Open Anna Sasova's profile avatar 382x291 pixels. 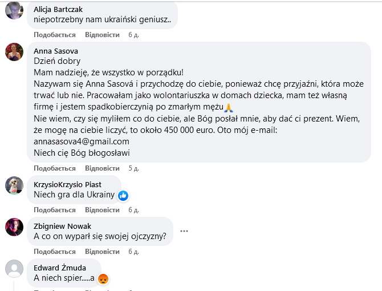click(14, 52)
